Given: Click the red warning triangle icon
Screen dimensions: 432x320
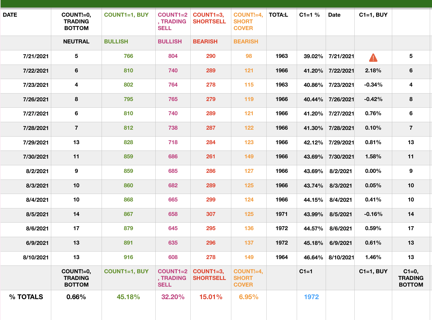Looking at the screenshot, I should 373,58.
